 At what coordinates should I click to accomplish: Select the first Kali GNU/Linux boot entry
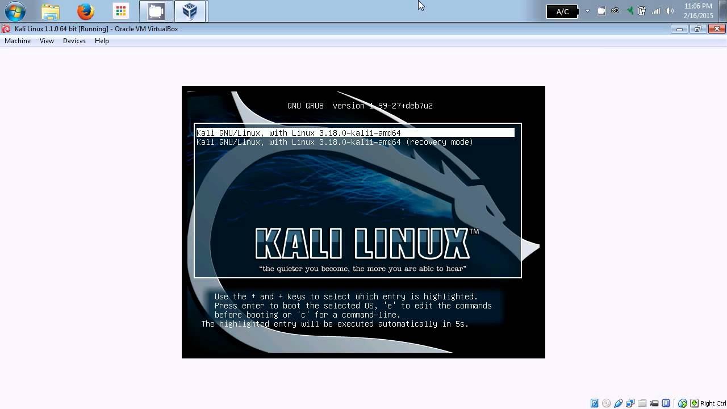tap(355, 133)
